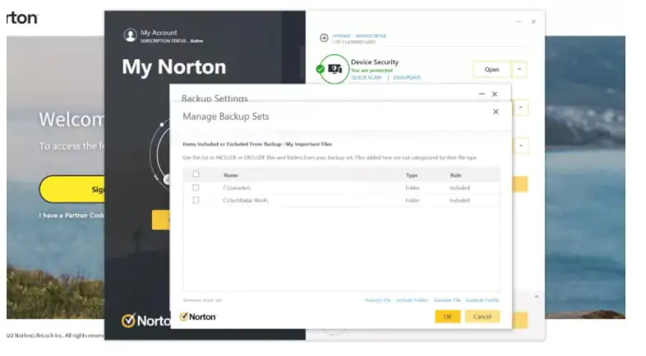This screenshot has width=646, height=356.
Task: Run Quick Scan link under Device Security
Action: 367,77
